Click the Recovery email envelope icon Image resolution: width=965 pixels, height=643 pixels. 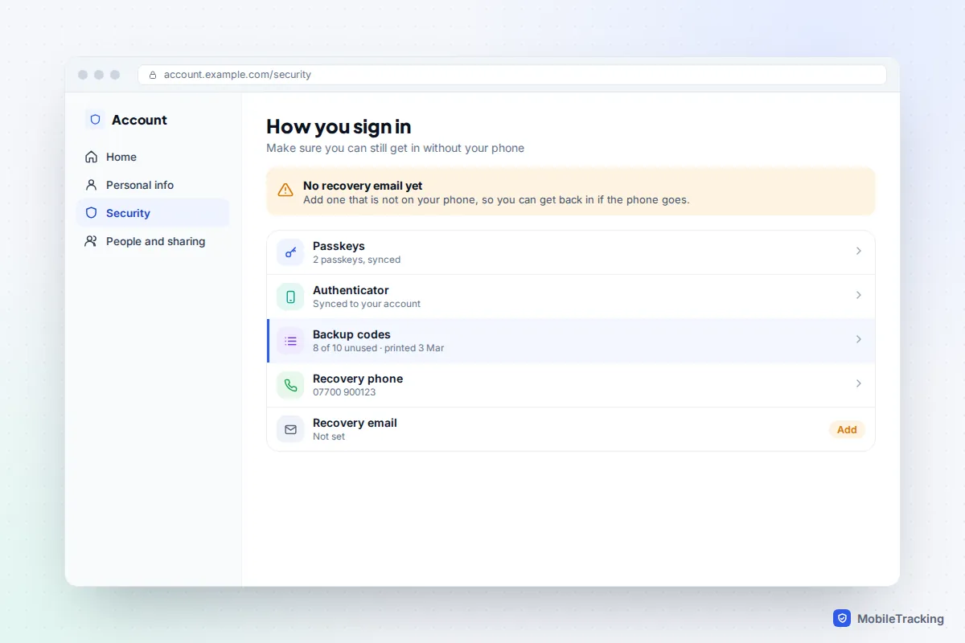pyautogui.click(x=290, y=429)
